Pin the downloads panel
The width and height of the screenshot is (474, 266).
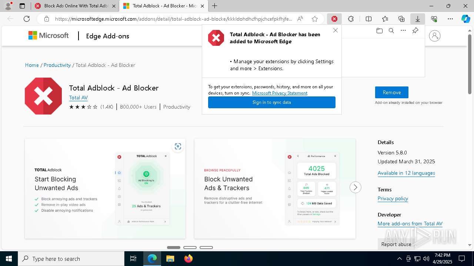point(415,31)
